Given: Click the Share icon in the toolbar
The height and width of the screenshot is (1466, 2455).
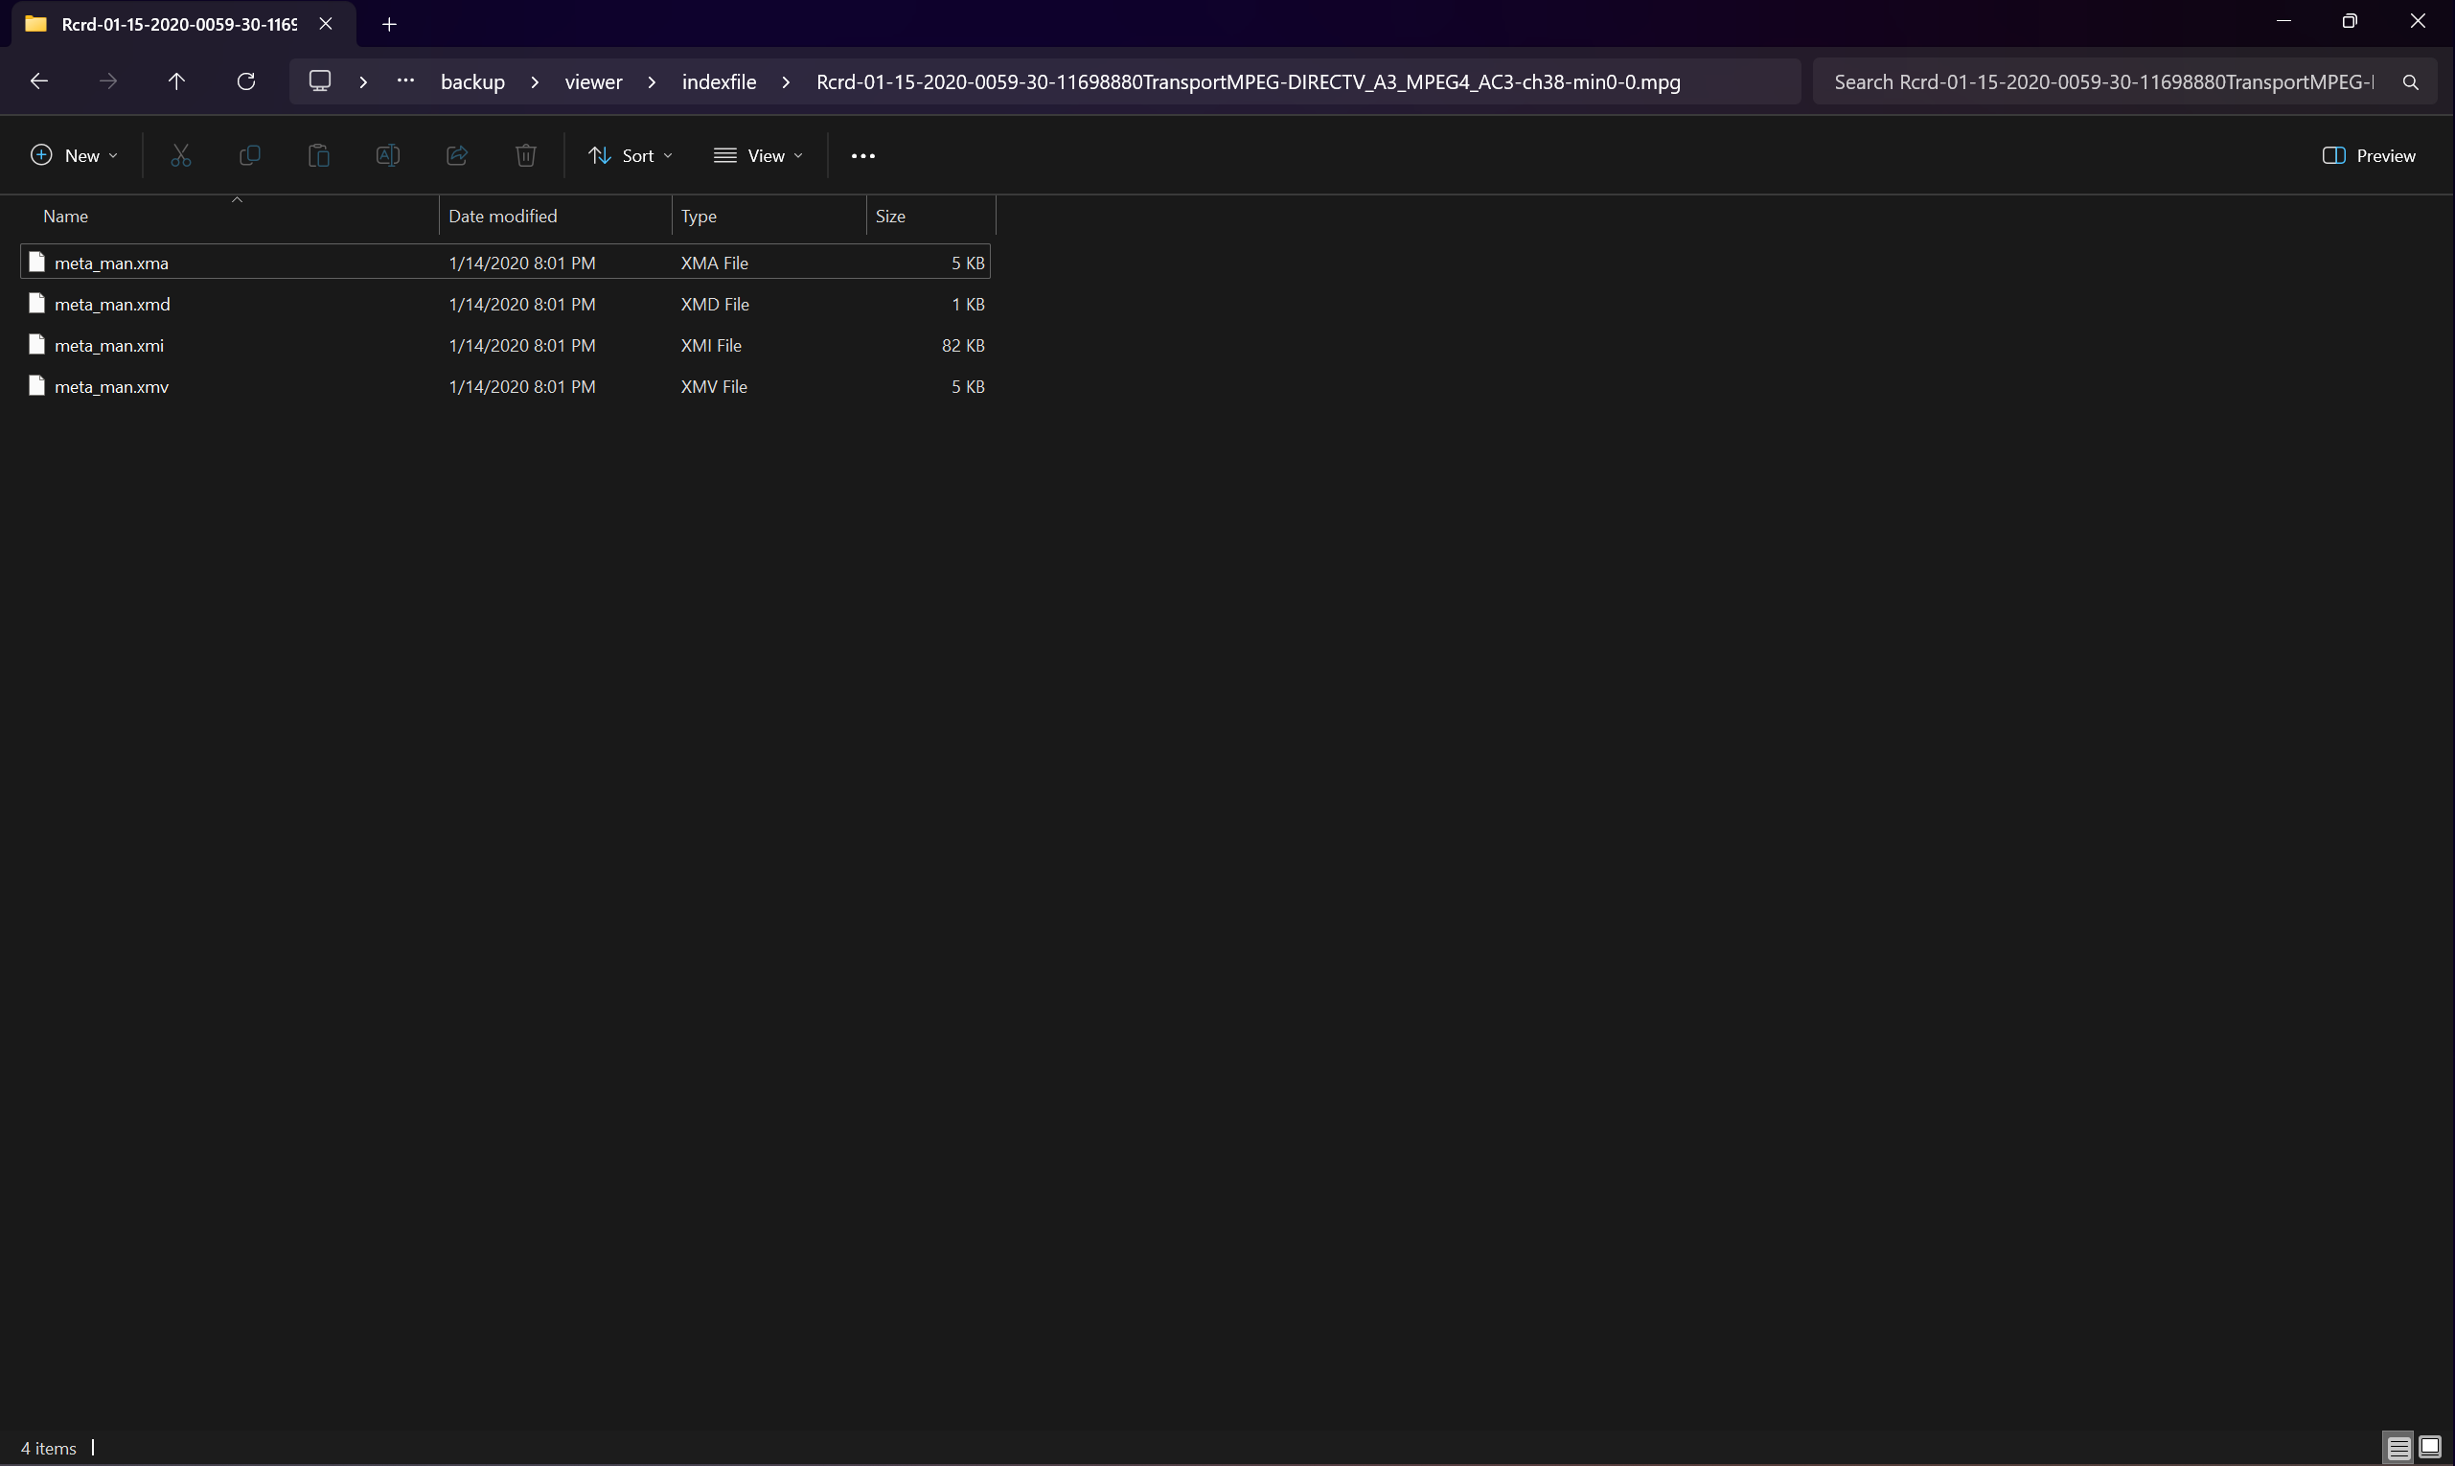Looking at the screenshot, I should click(x=456, y=155).
